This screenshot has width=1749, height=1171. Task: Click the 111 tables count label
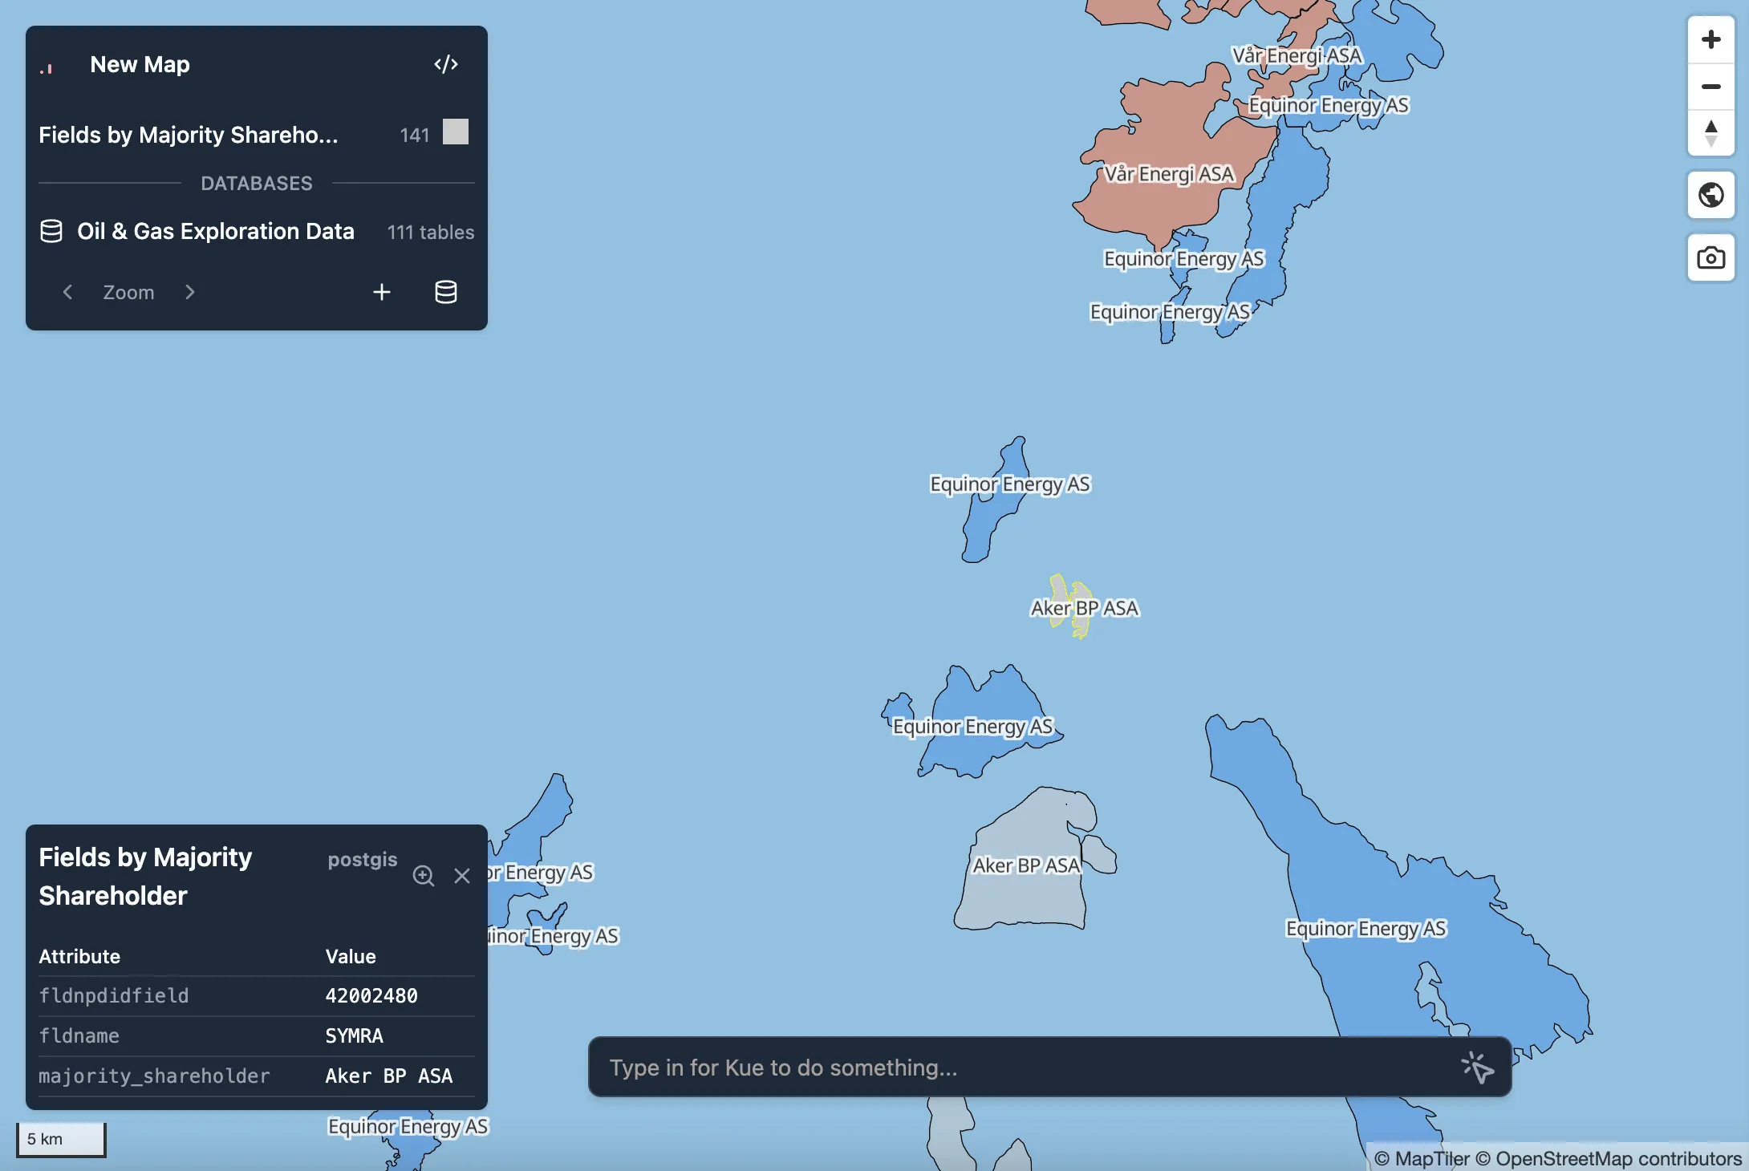[431, 232]
